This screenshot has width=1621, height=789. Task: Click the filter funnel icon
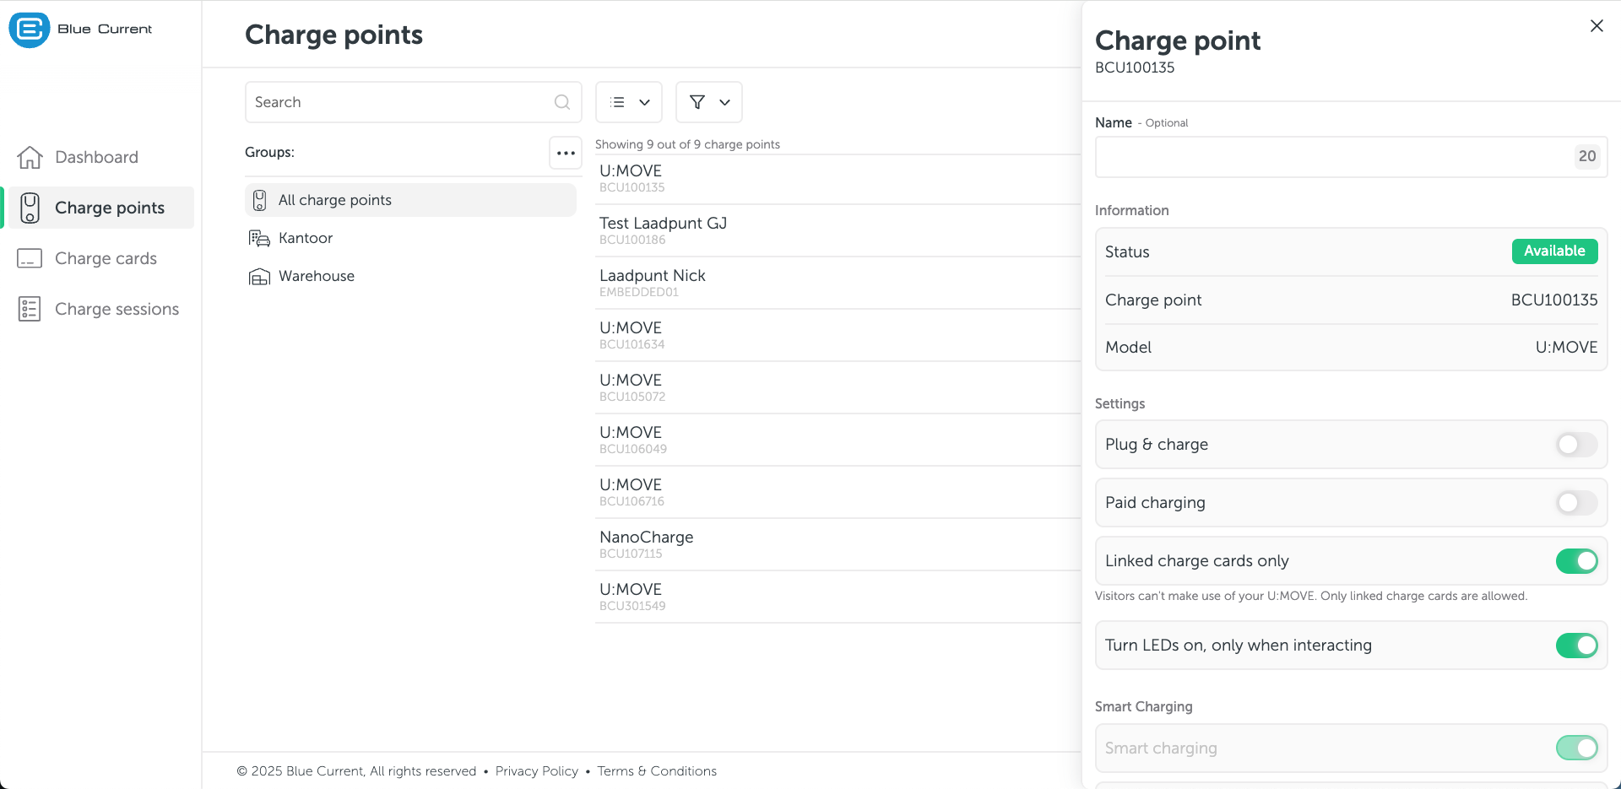point(697,102)
